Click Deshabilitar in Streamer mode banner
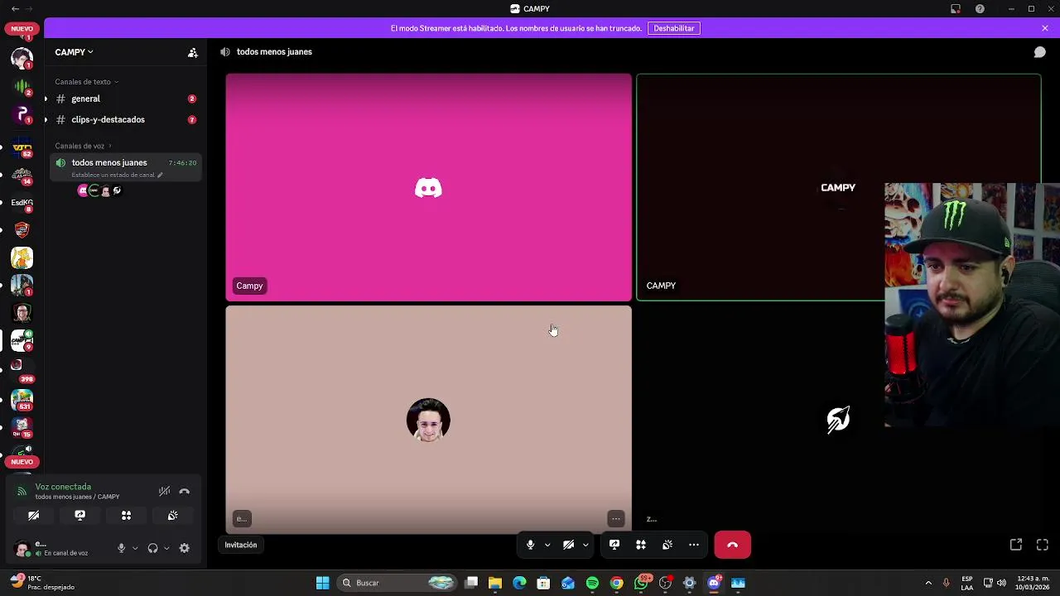The image size is (1060, 596). [x=674, y=28]
